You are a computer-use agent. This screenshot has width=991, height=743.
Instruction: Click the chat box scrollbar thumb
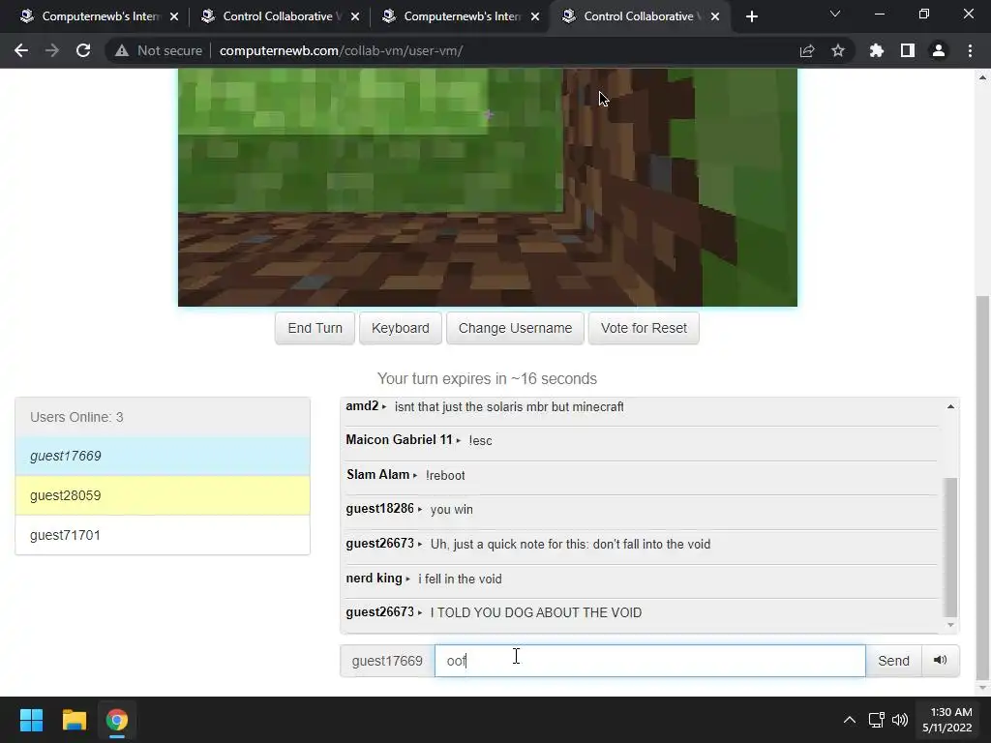click(950, 548)
